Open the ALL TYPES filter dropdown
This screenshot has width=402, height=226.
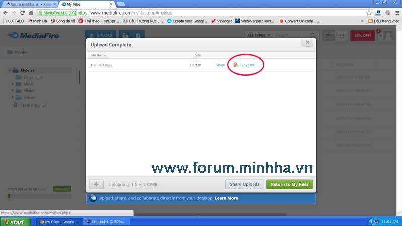258,35
